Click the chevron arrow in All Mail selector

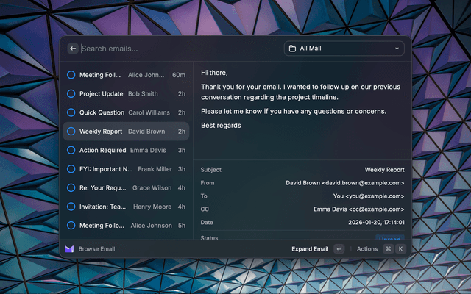(397, 49)
